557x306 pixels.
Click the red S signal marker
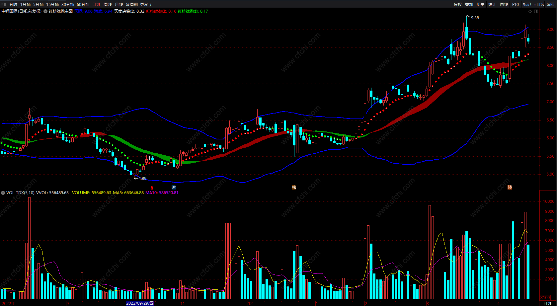click(152, 188)
